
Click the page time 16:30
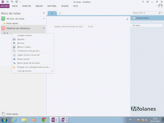point(91,27)
